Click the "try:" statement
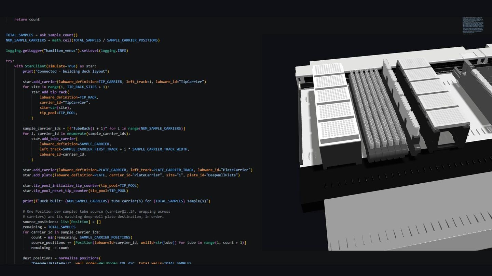 [10, 61]
